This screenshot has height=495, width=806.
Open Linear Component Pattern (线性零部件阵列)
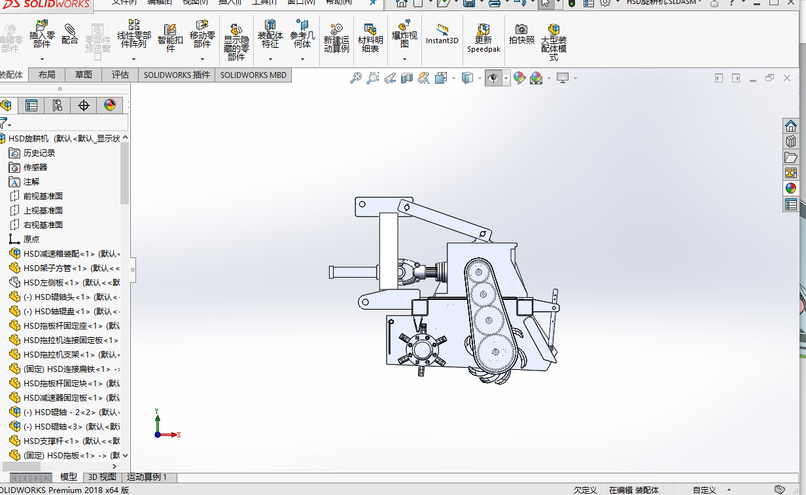click(x=134, y=35)
